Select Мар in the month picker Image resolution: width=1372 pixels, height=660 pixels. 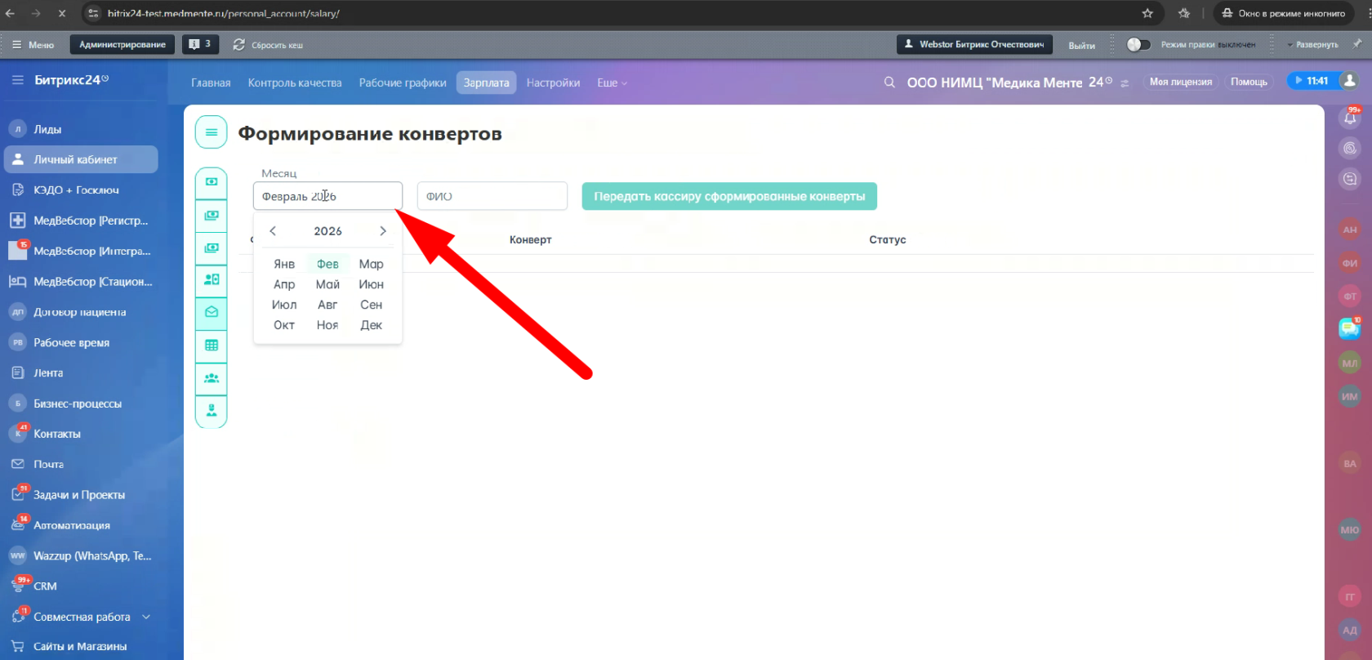[371, 264]
